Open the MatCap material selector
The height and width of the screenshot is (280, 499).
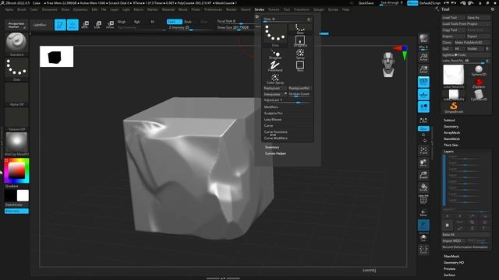point(16,144)
